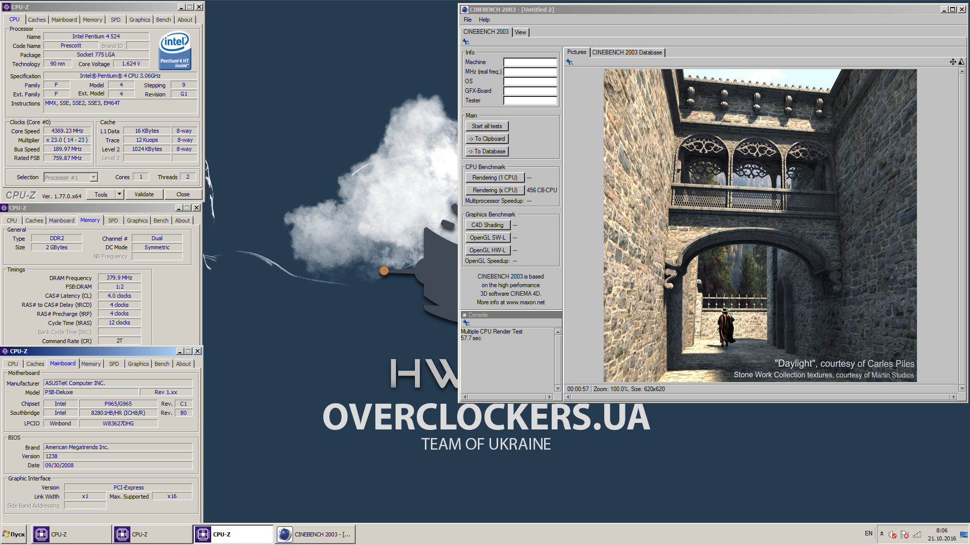Viewport: 970px width, 545px height.
Task: Click the GFX-Board input field
Action: point(530,91)
